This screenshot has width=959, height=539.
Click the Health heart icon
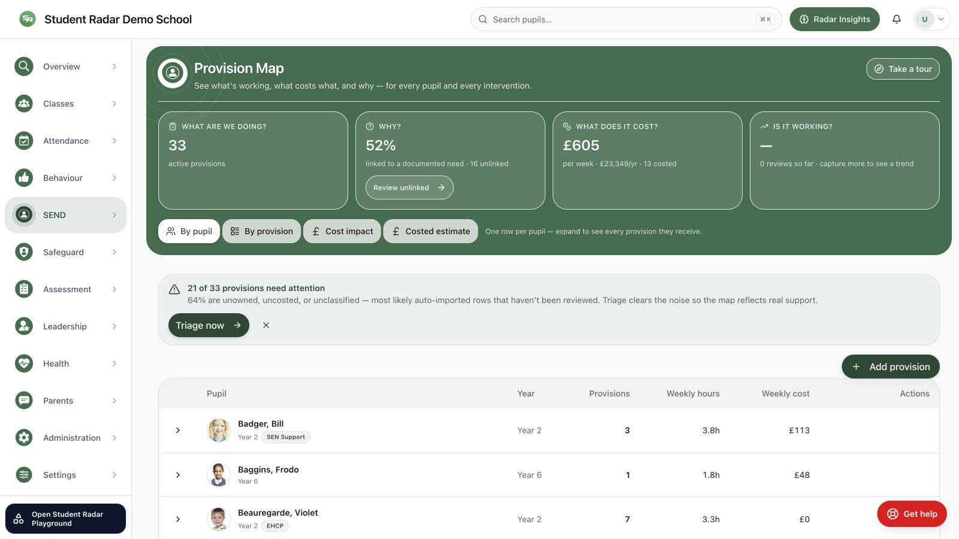click(24, 364)
